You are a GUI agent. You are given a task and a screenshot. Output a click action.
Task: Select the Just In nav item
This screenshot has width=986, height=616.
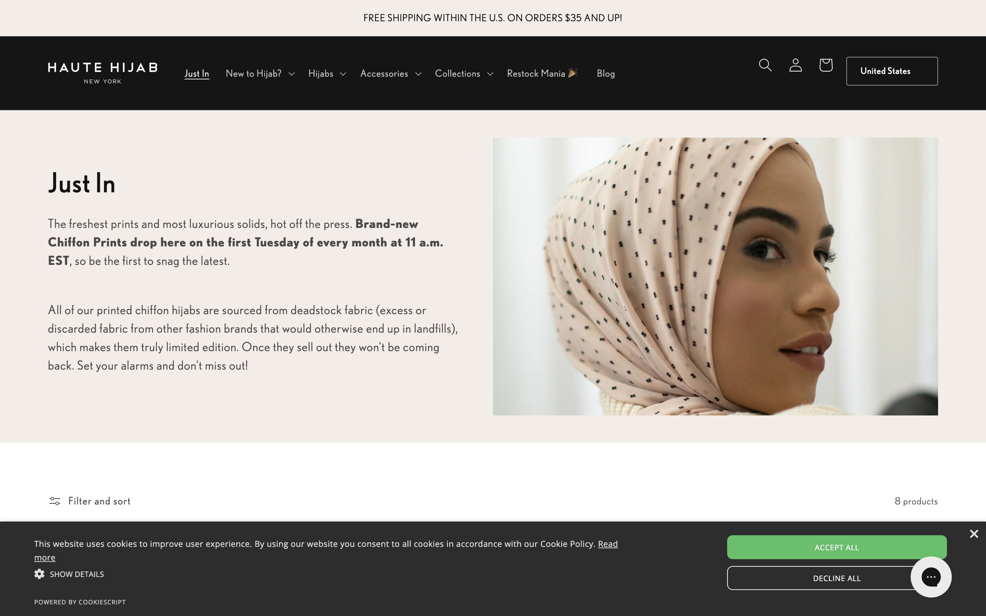pos(197,73)
